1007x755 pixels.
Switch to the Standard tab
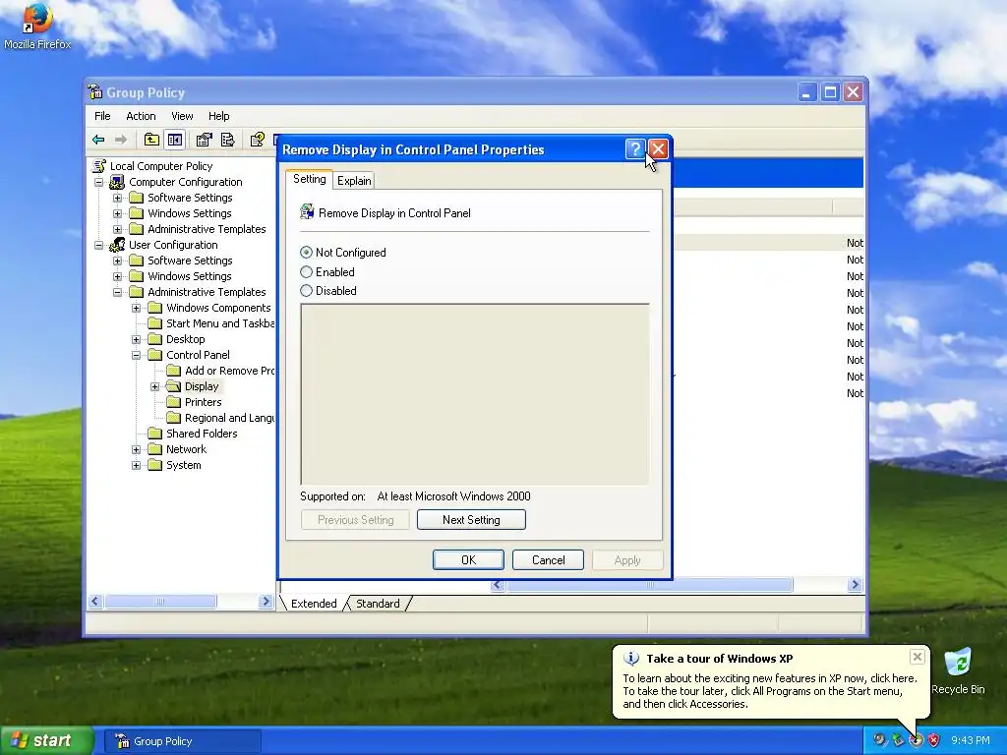(378, 604)
